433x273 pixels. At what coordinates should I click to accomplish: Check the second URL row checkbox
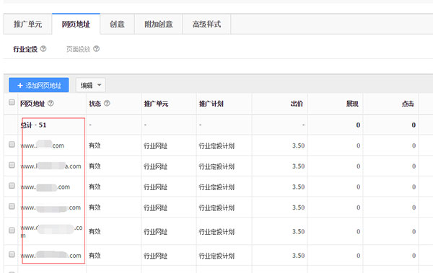(x=12, y=165)
